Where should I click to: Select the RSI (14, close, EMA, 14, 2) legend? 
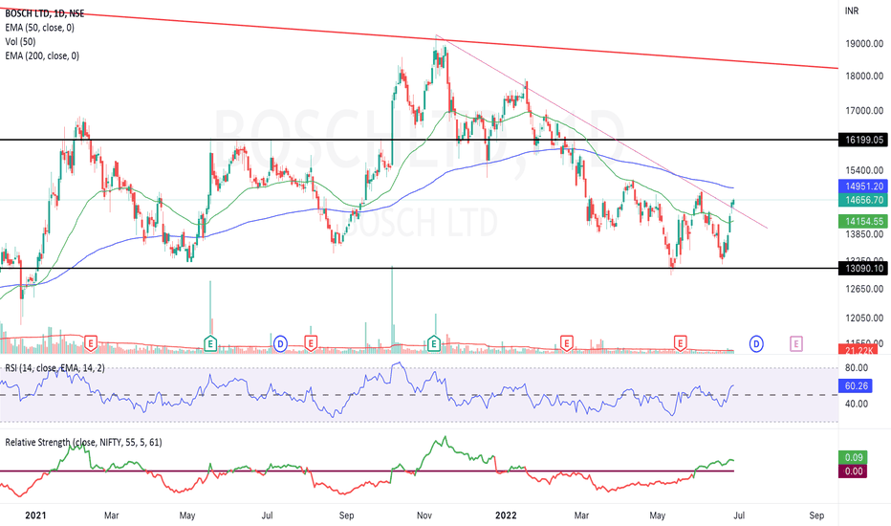point(54,368)
